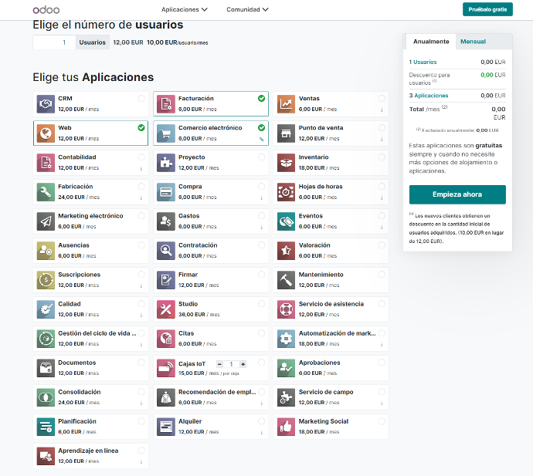Click the Pruébalo gratis button
Screen dimensions: 533x476
tap(487, 9)
